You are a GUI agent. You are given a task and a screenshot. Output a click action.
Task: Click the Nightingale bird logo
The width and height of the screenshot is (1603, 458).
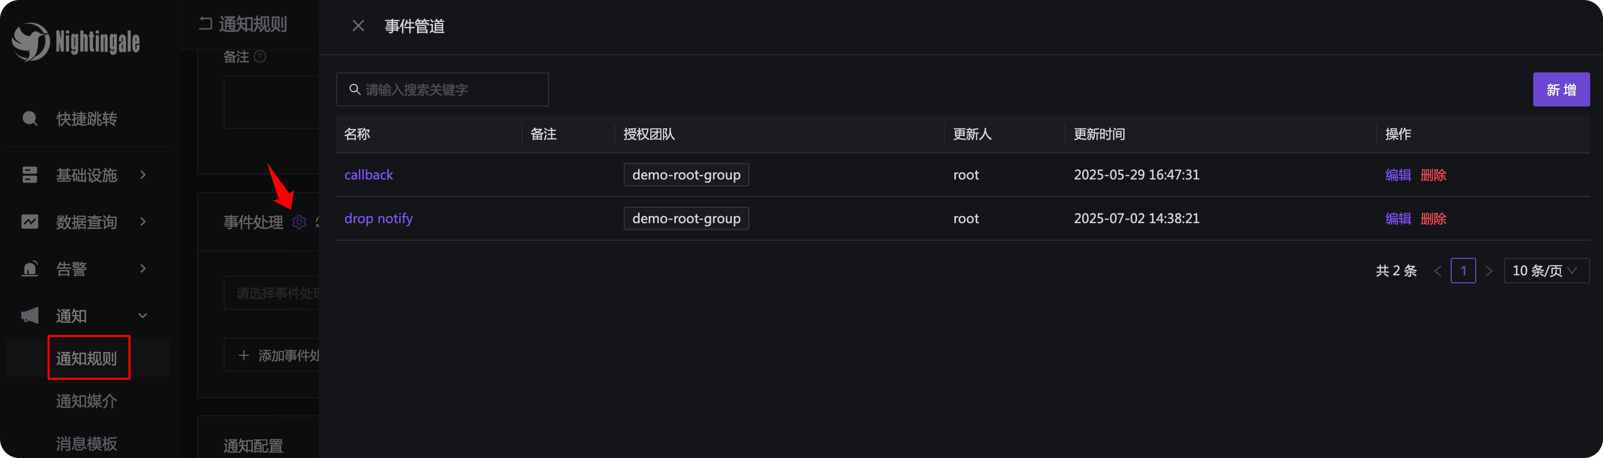click(x=30, y=42)
